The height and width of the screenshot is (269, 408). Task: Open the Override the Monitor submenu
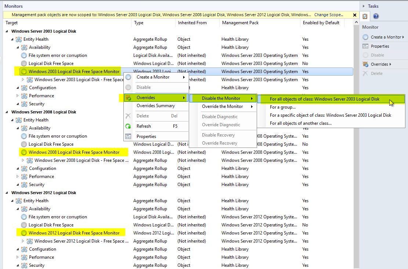tap(223, 106)
